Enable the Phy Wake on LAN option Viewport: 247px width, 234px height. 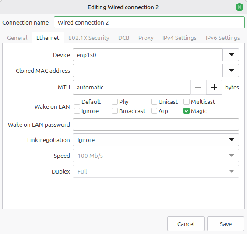(x=115, y=102)
